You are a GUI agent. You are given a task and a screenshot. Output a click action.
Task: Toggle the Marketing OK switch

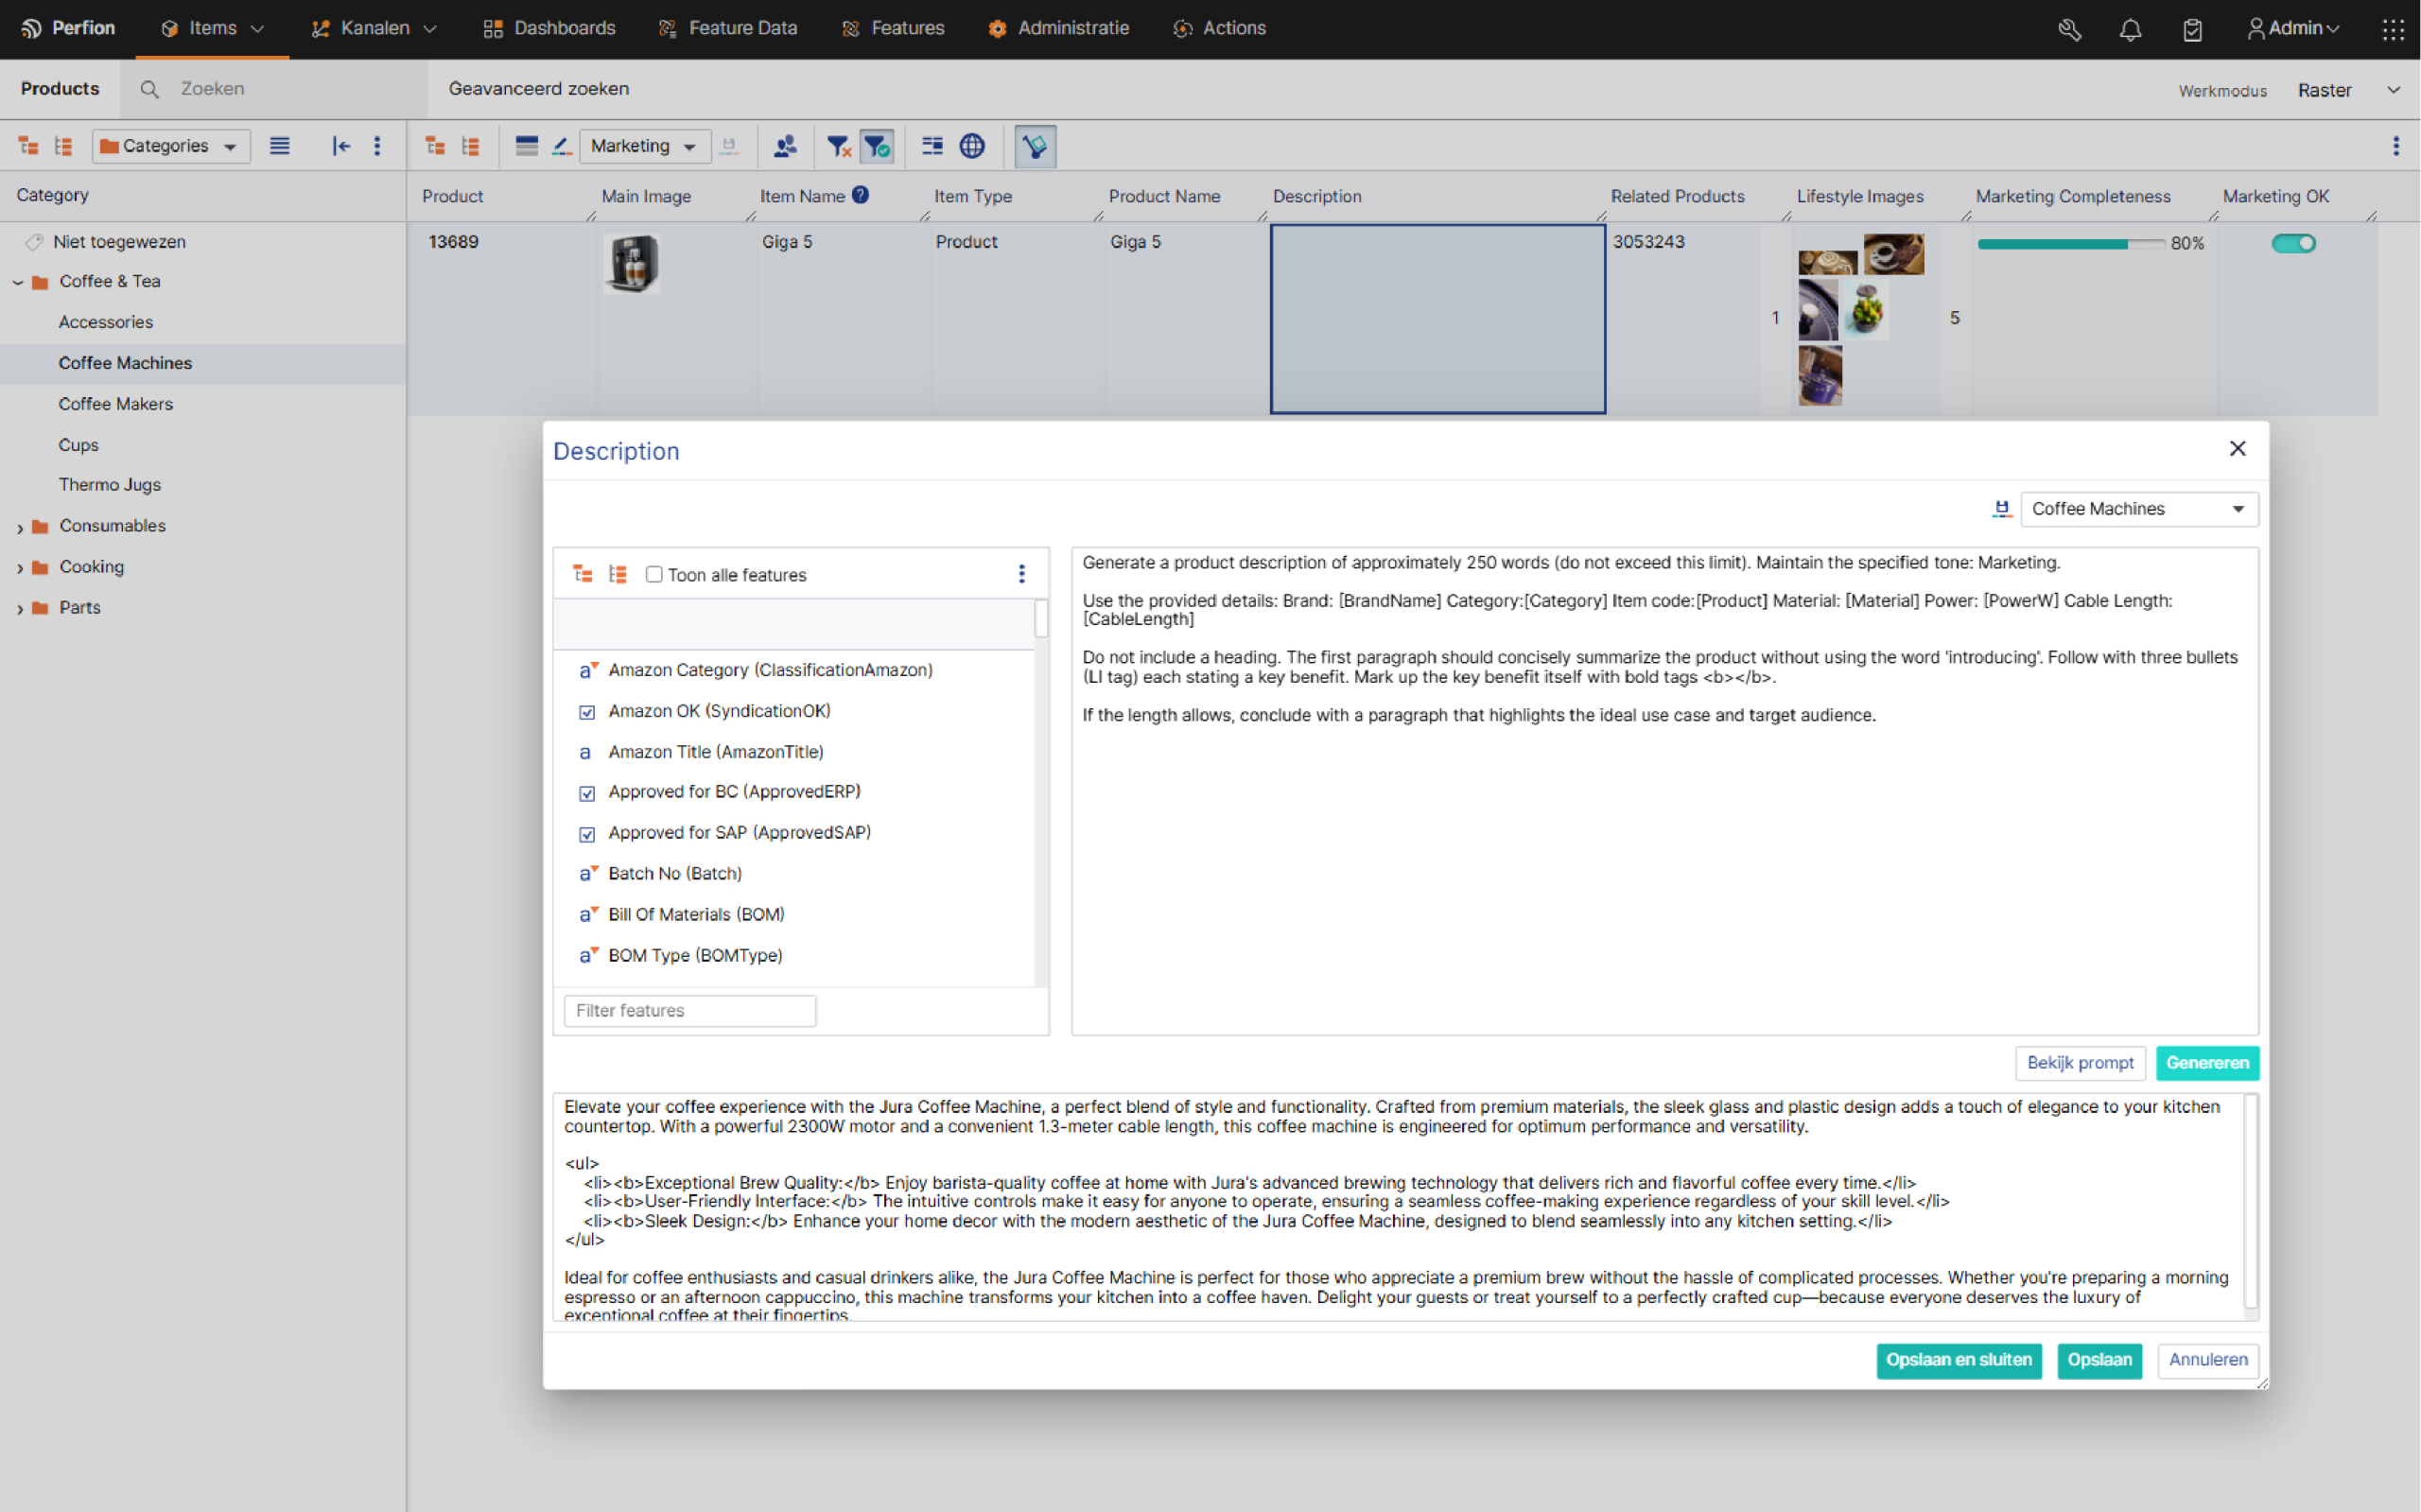2293,243
